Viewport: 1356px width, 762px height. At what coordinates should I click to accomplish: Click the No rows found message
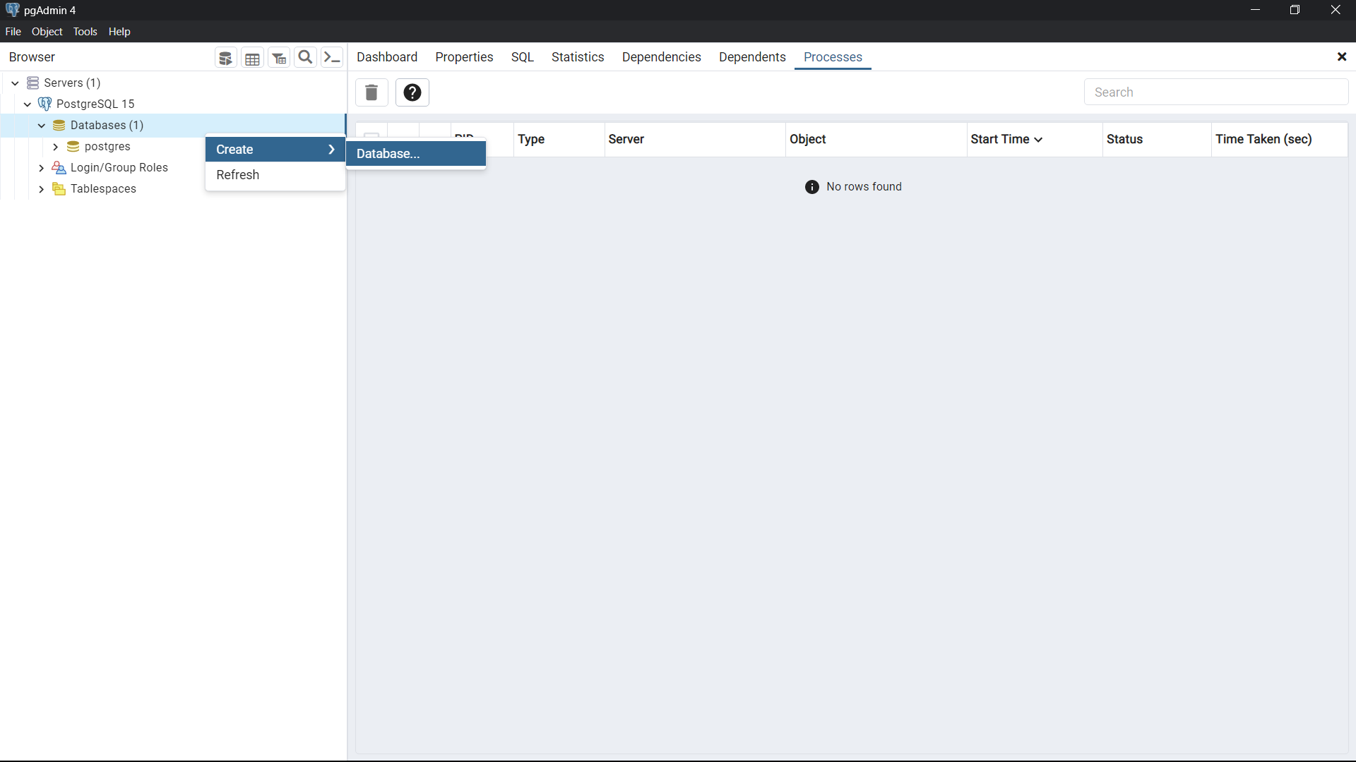tap(864, 187)
